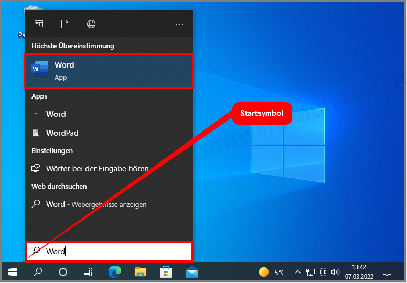
Task: Open Microsoft Store from the taskbar
Action: point(166,272)
